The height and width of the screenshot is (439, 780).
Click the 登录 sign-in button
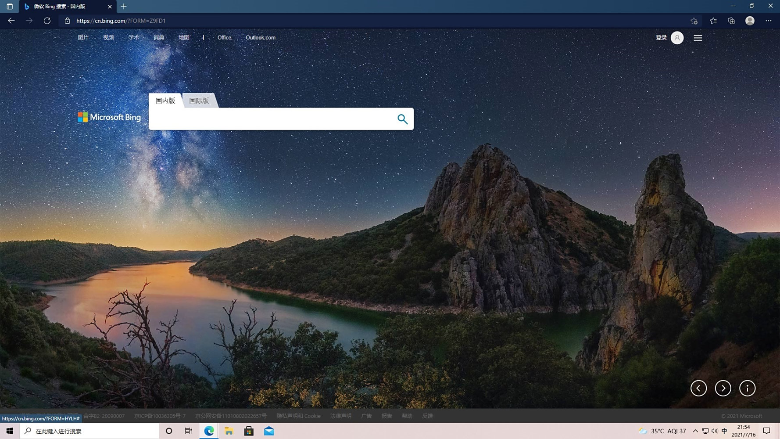point(661,38)
